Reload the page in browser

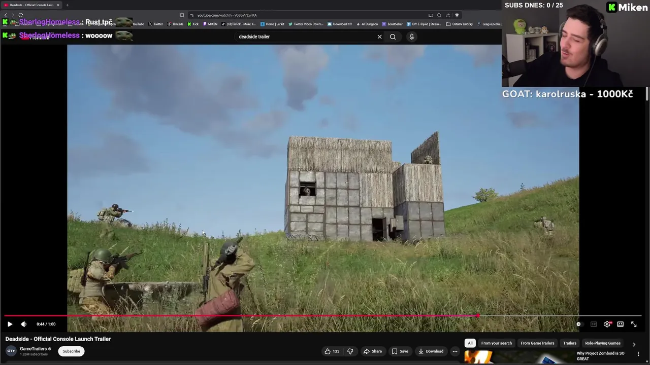21,15
